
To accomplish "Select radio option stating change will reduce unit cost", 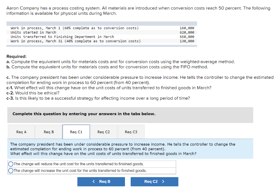I will (11, 164).
